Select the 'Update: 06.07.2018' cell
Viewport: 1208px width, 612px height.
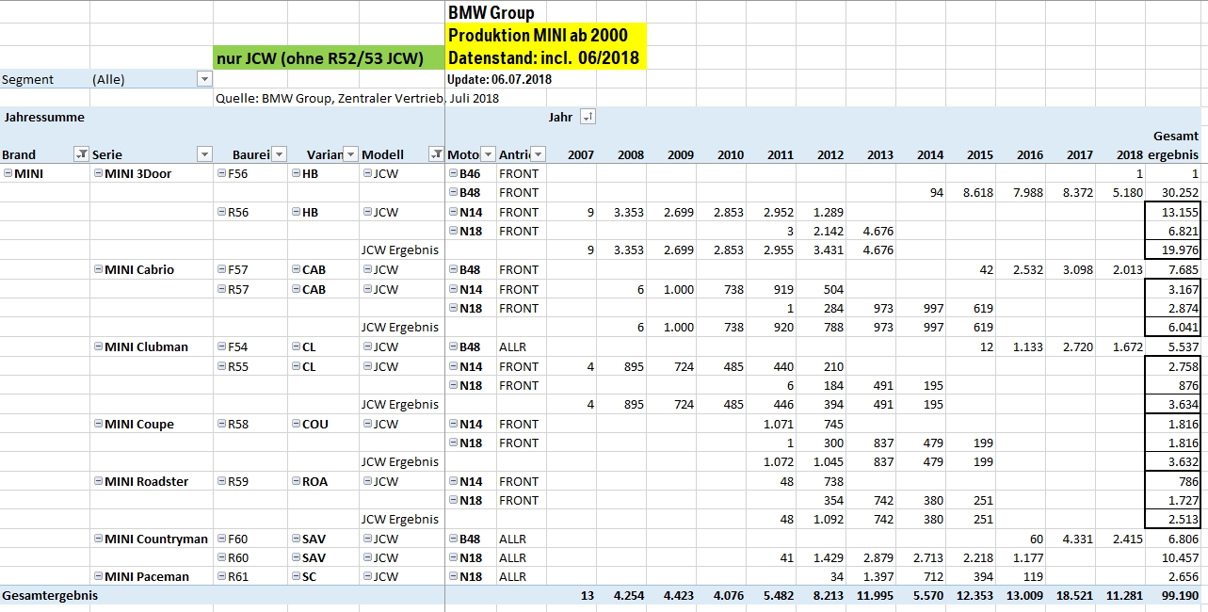(500, 79)
